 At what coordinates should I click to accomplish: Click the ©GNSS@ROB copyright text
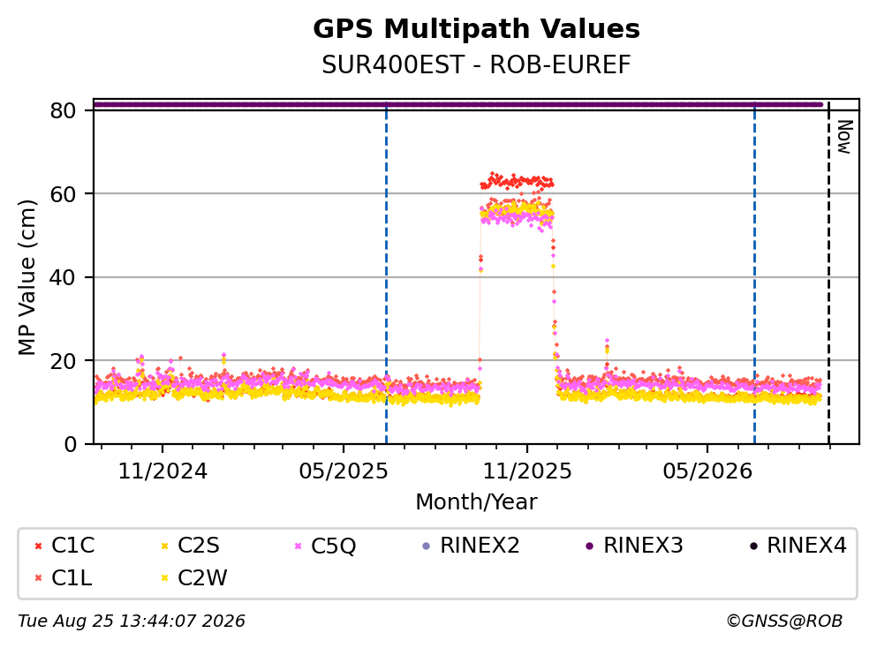pyautogui.click(x=784, y=621)
